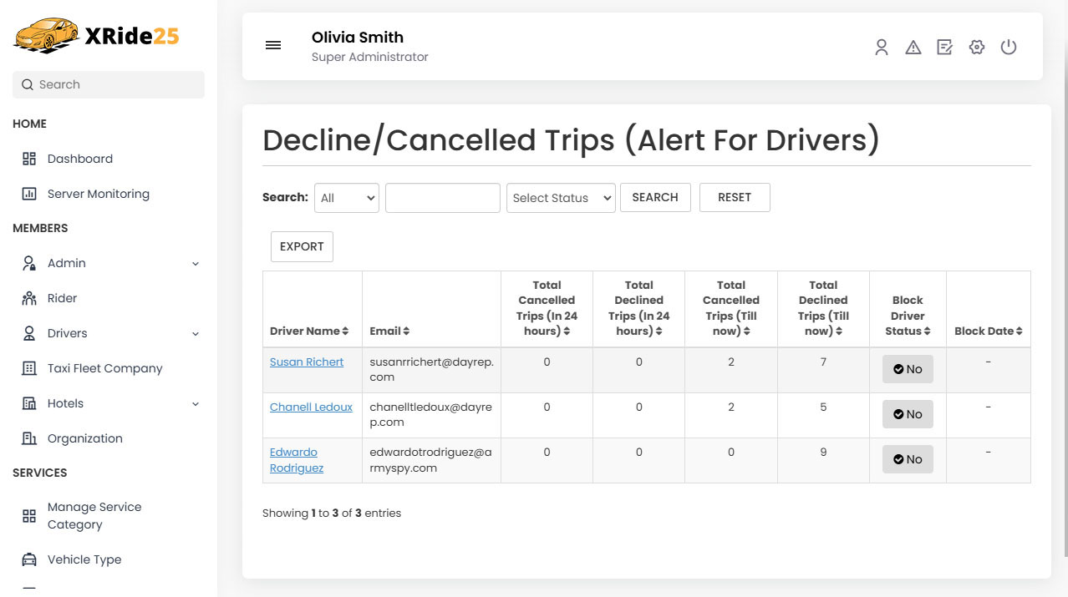
Task: Click value 9 in Edwardo Rodriguez row
Action: click(x=823, y=453)
